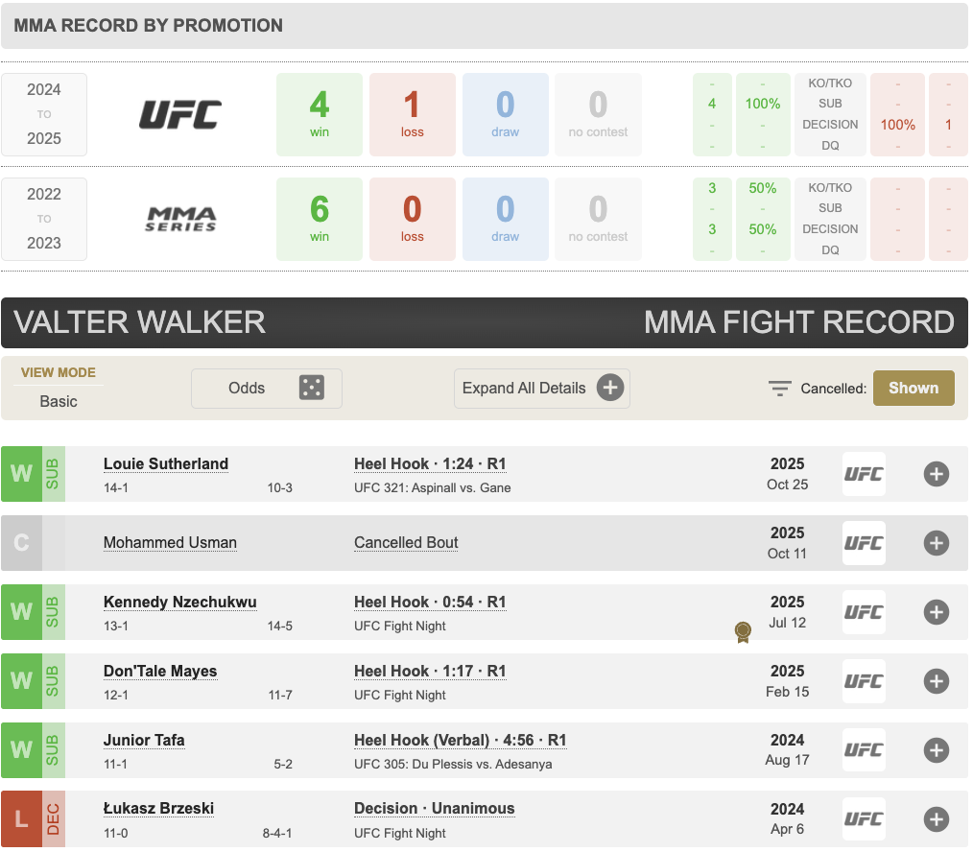Expand Louie Sutherland fight details
973x852 pixels.
click(936, 474)
